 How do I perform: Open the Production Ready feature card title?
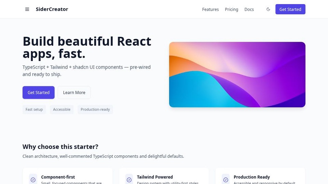tap(252, 177)
